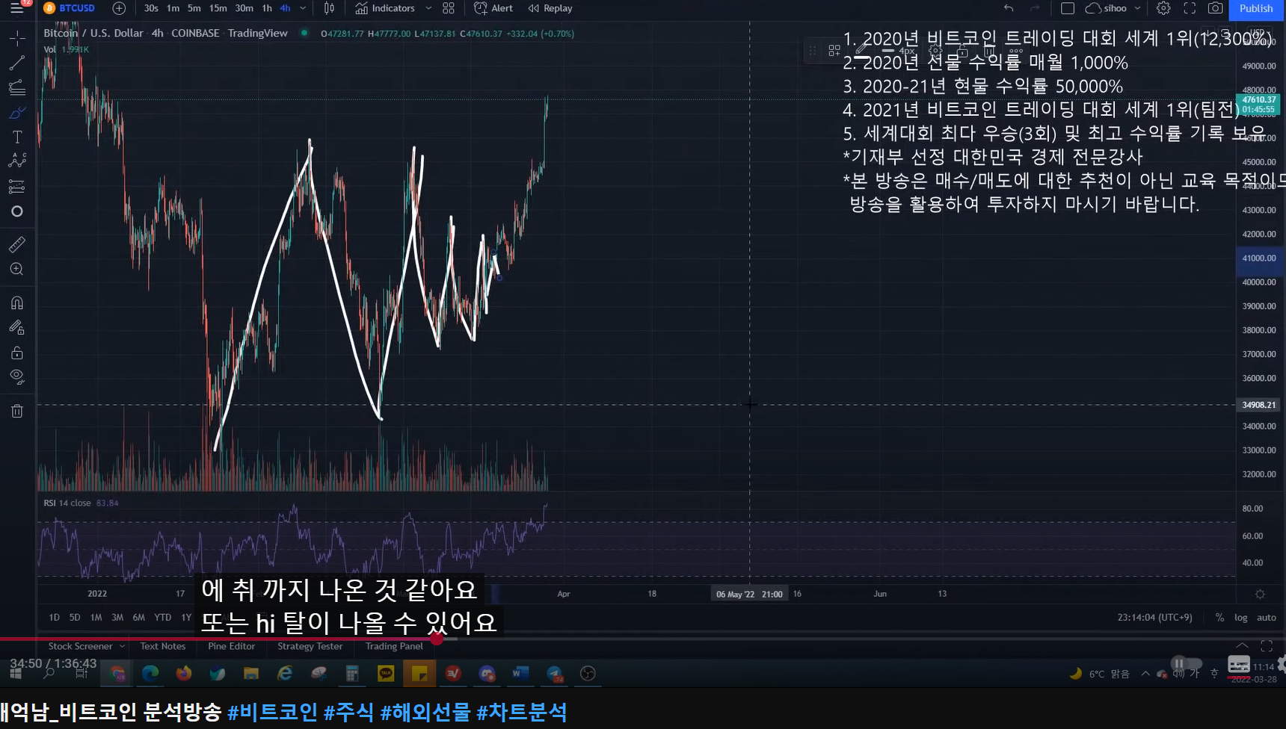Screen dimensions: 1286x729
Task: Select the patterns tool
Action: tap(17, 161)
